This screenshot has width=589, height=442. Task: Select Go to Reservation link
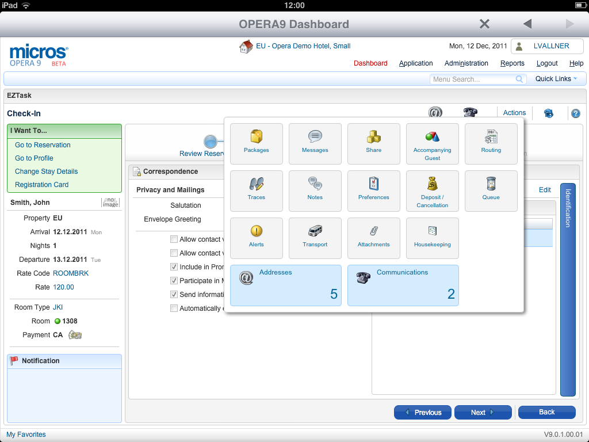(43, 144)
